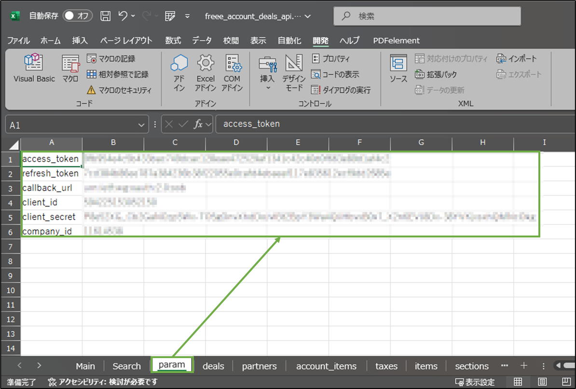
Task: Open the Insert Function dialog
Action: click(x=198, y=124)
